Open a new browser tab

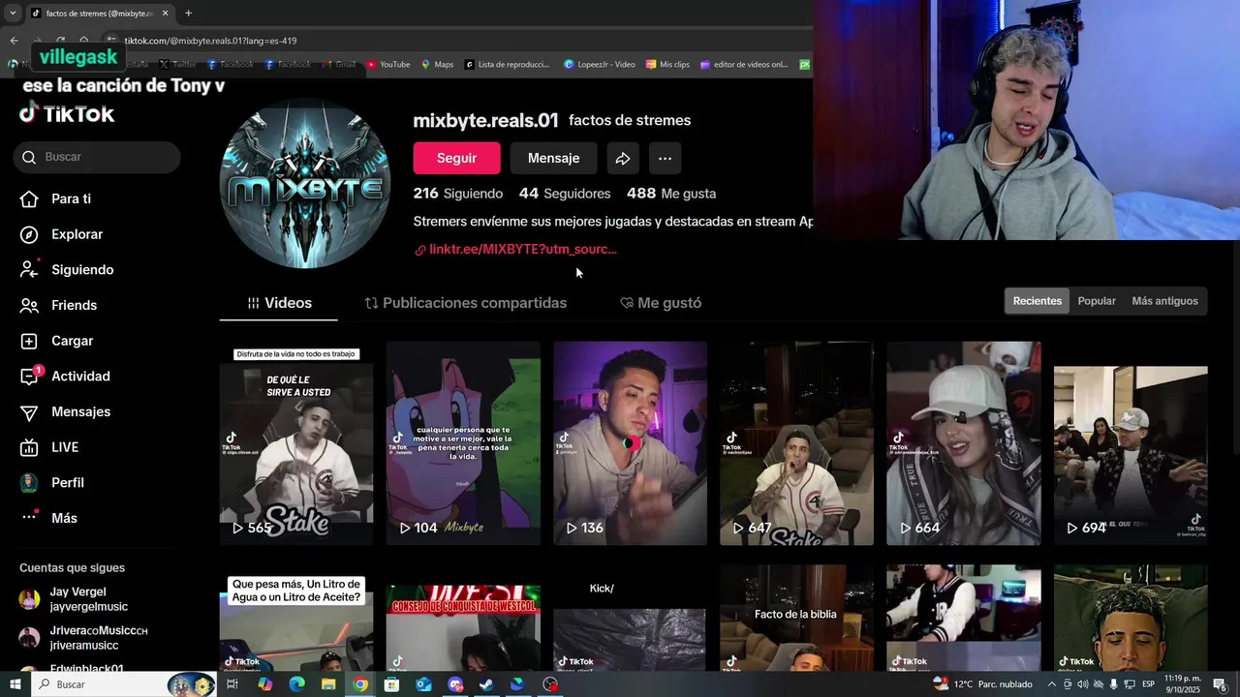click(188, 14)
